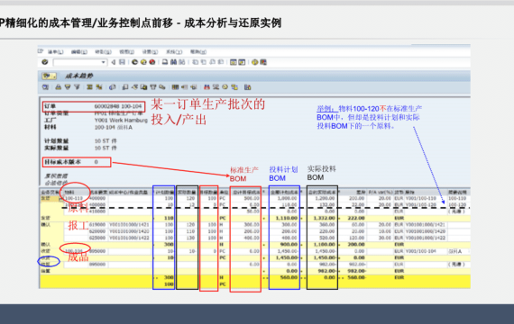
Task: Click the Create New Session icon
Action: 233,62
